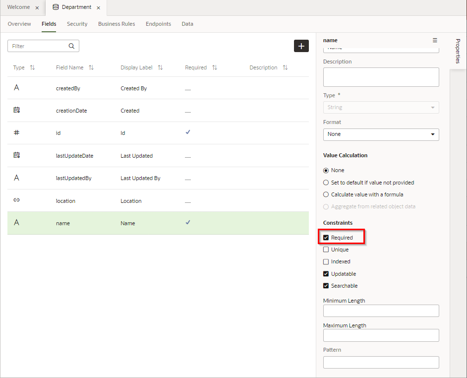This screenshot has height=378, width=467.
Task: Sort by Field Name column arrows
Action: click(91, 67)
